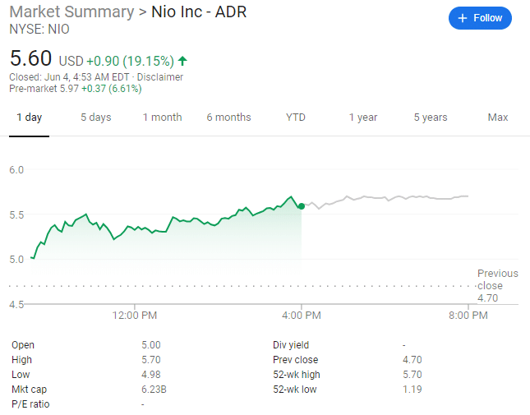Switch to the 1 month tab
The height and width of the screenshot is (415, 530).
tap(162, 118)
